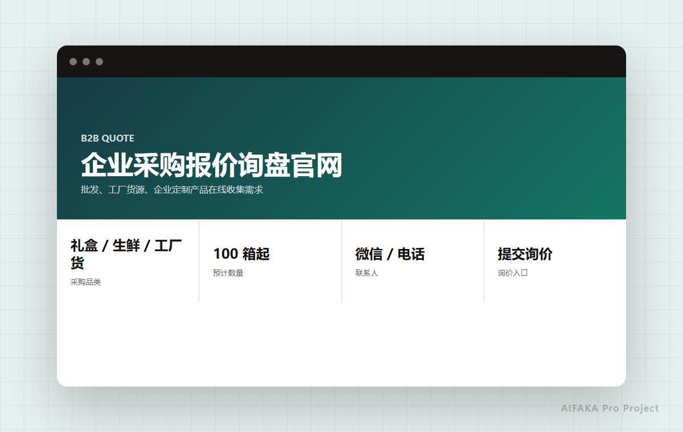This screenshot has width=683, height=432.
Task: Click the middle gray window dot
Action: (86, 61)
